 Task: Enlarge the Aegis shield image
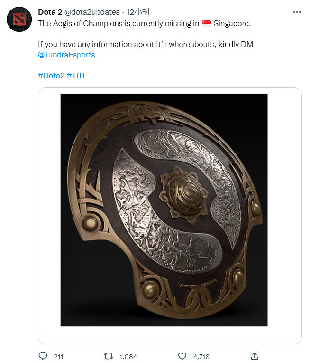164,210
